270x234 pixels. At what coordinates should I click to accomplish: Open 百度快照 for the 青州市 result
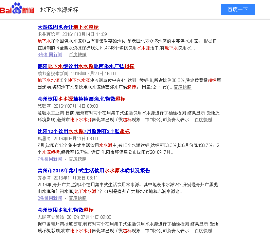click(x=78, y=198)
